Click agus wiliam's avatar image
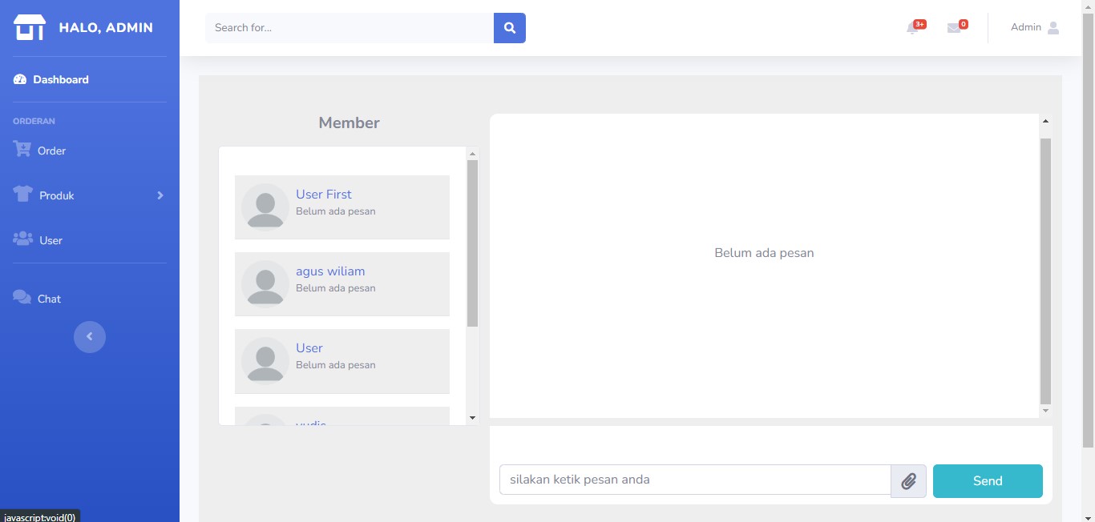The height and width of the screenshot is (522, 1095). coord(265,284)
